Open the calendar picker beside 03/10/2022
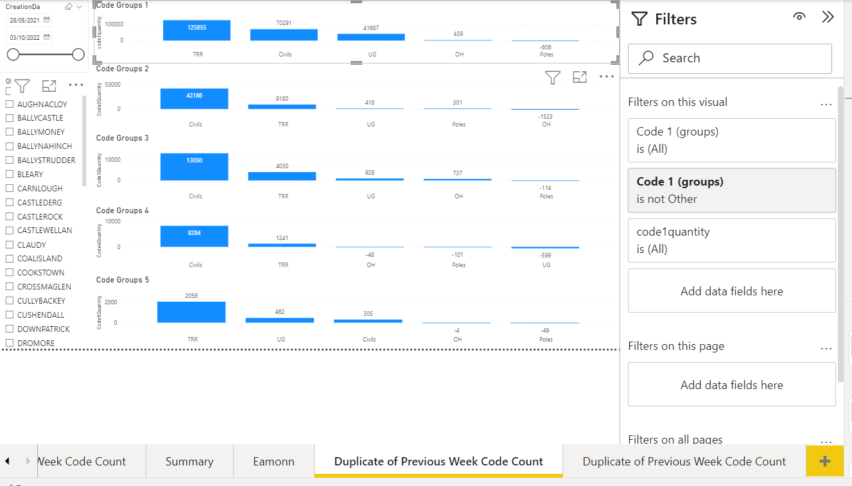The image size is (852, 486). coord(47,37)
